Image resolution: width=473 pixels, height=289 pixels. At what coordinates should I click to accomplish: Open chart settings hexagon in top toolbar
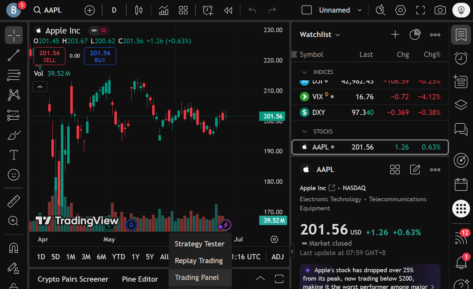tap(401, 10)
